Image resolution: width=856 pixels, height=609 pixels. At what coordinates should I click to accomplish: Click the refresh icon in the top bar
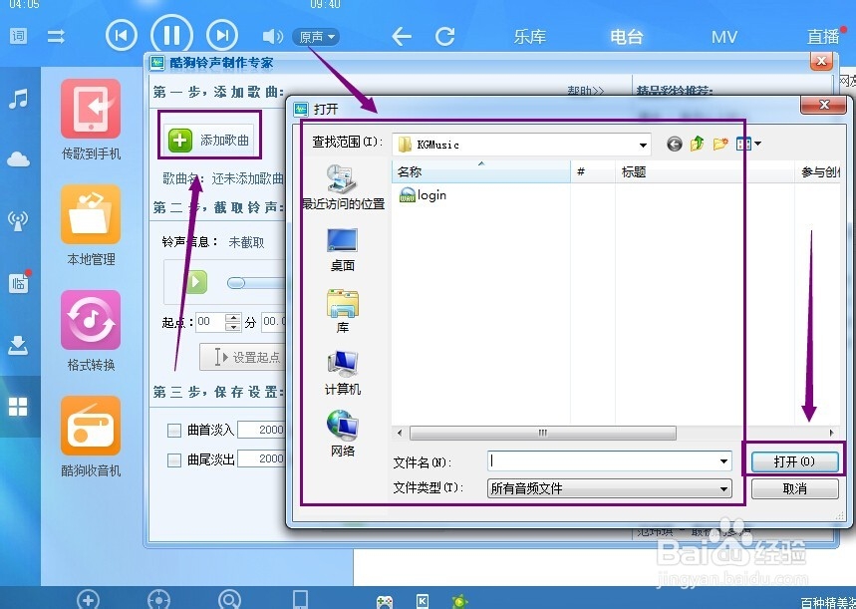444,37
